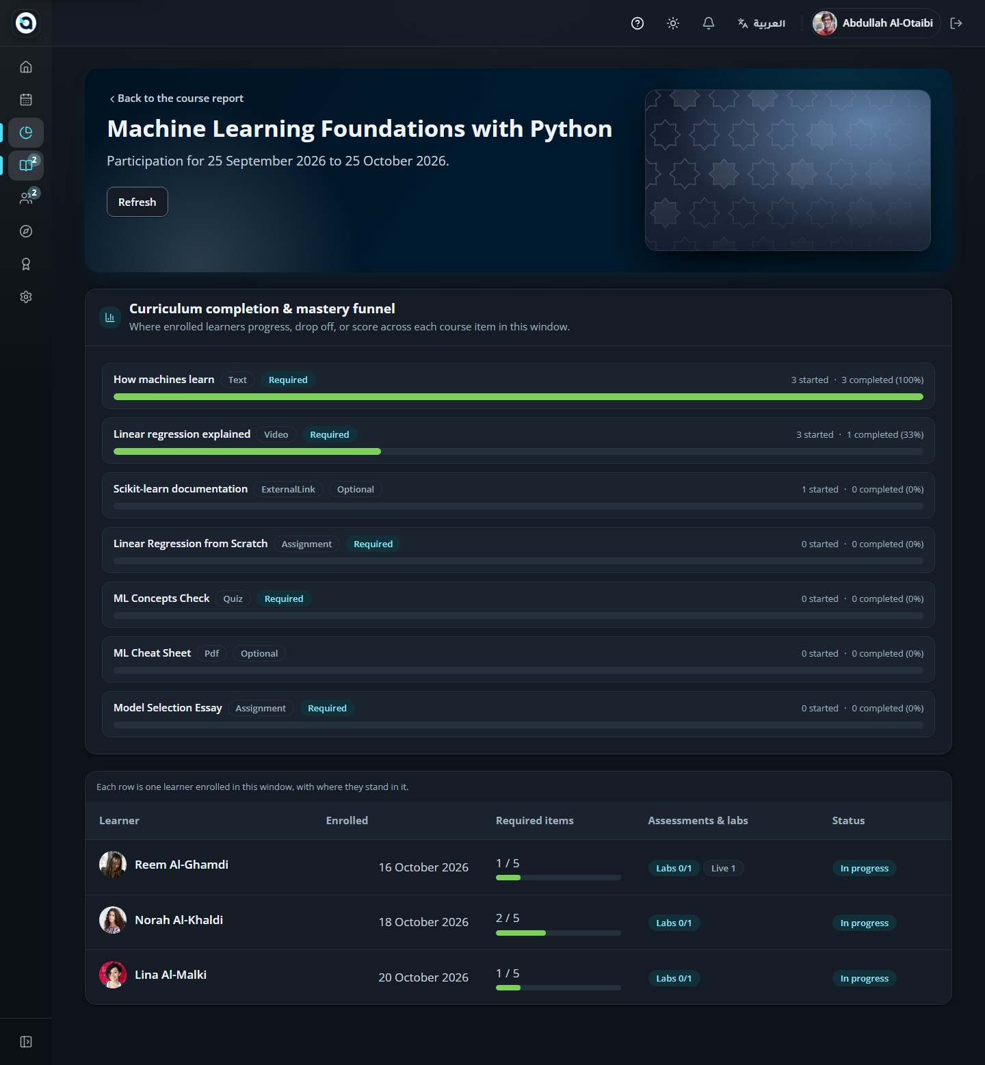Click Reem Al-Ghamdi's avatar
This screenshot has height=1065, width=985.
113,865
